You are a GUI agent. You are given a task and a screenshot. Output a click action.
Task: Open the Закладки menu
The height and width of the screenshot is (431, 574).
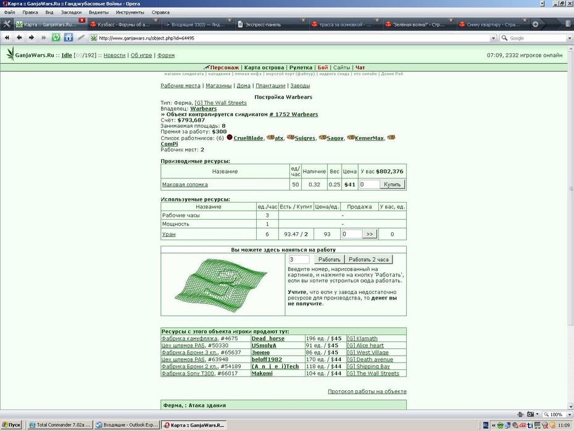[71, 12]
